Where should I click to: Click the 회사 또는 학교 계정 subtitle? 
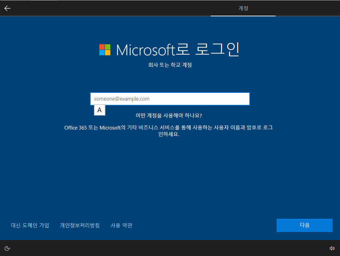170,65
